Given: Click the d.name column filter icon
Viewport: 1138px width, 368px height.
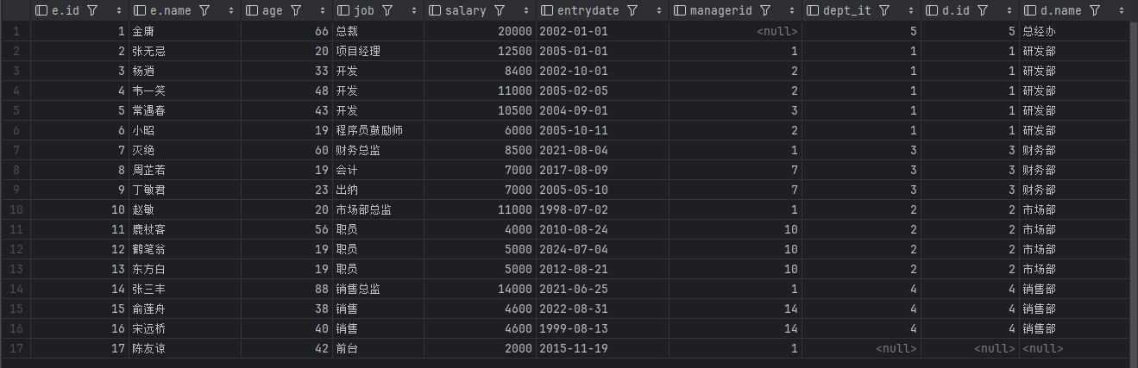Looking at the screenshot, I should tap(1095, 11).
